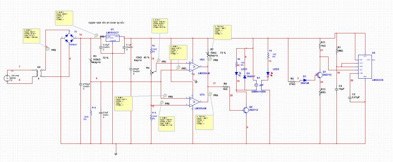Click measurement probe PR7
The image size is (393, 162).
[179, 67]
